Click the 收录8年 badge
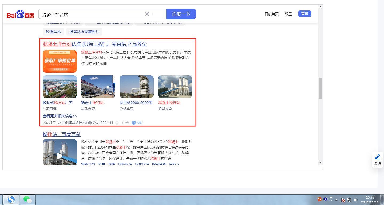384x205 pixels. 50,123
